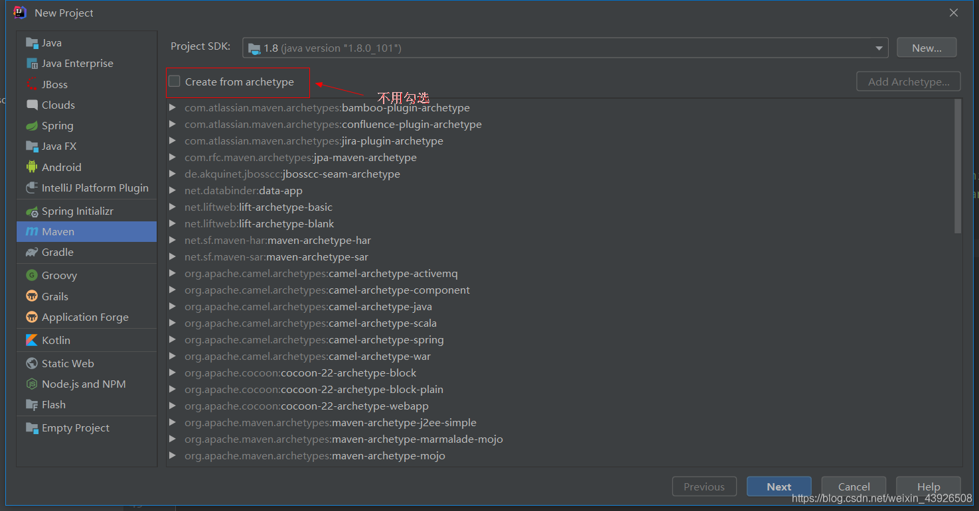Expand jira-plugin-archetype entry
The width and height of the screenshot is (979, 511).
click(173, 141)
